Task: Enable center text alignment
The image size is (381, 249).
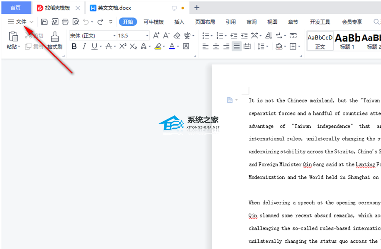Action: (216, 46)
